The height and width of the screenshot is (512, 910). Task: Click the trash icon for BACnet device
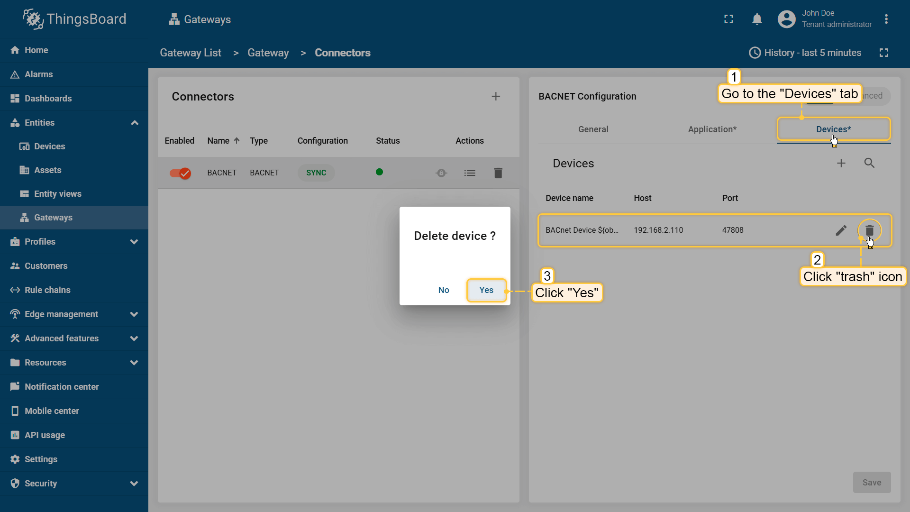click(869, 230)
